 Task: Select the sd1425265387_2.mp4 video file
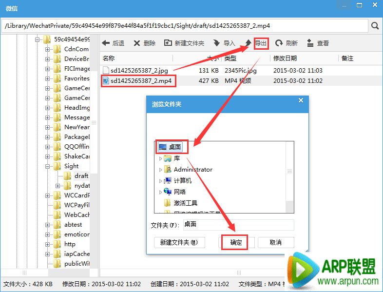(141, 80)
